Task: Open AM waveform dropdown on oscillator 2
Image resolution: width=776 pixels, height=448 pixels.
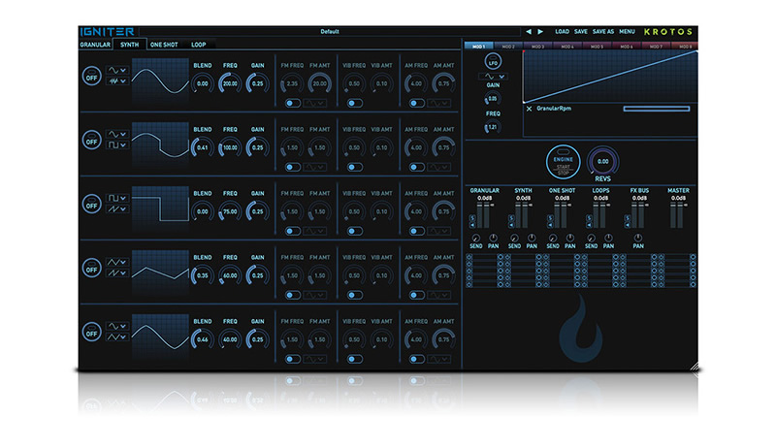Action: 439,167
